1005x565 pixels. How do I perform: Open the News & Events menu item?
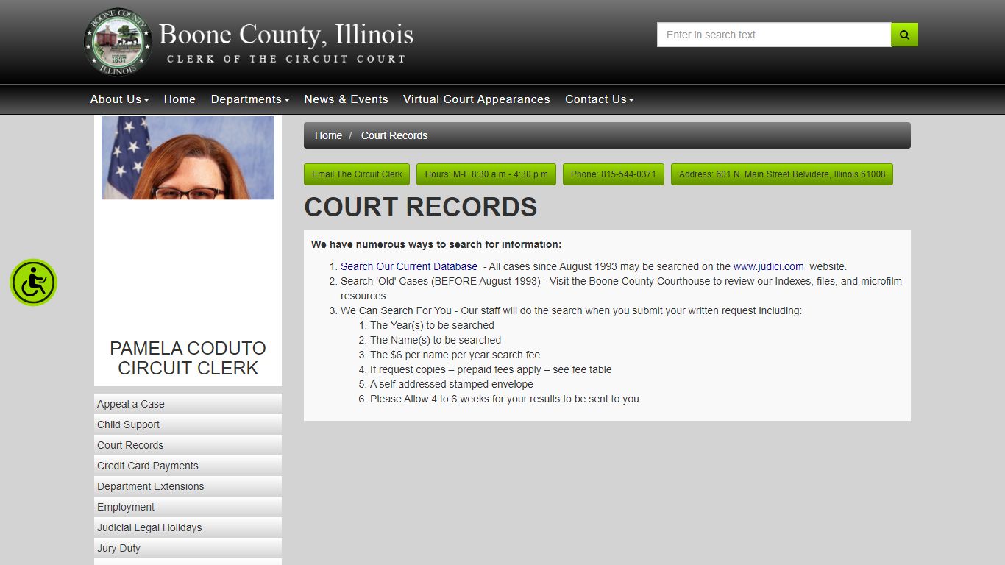[x=346, y=99]
